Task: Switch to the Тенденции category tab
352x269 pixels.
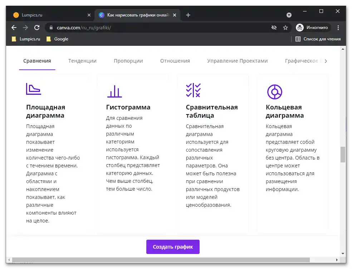Action: coord(82,61)
